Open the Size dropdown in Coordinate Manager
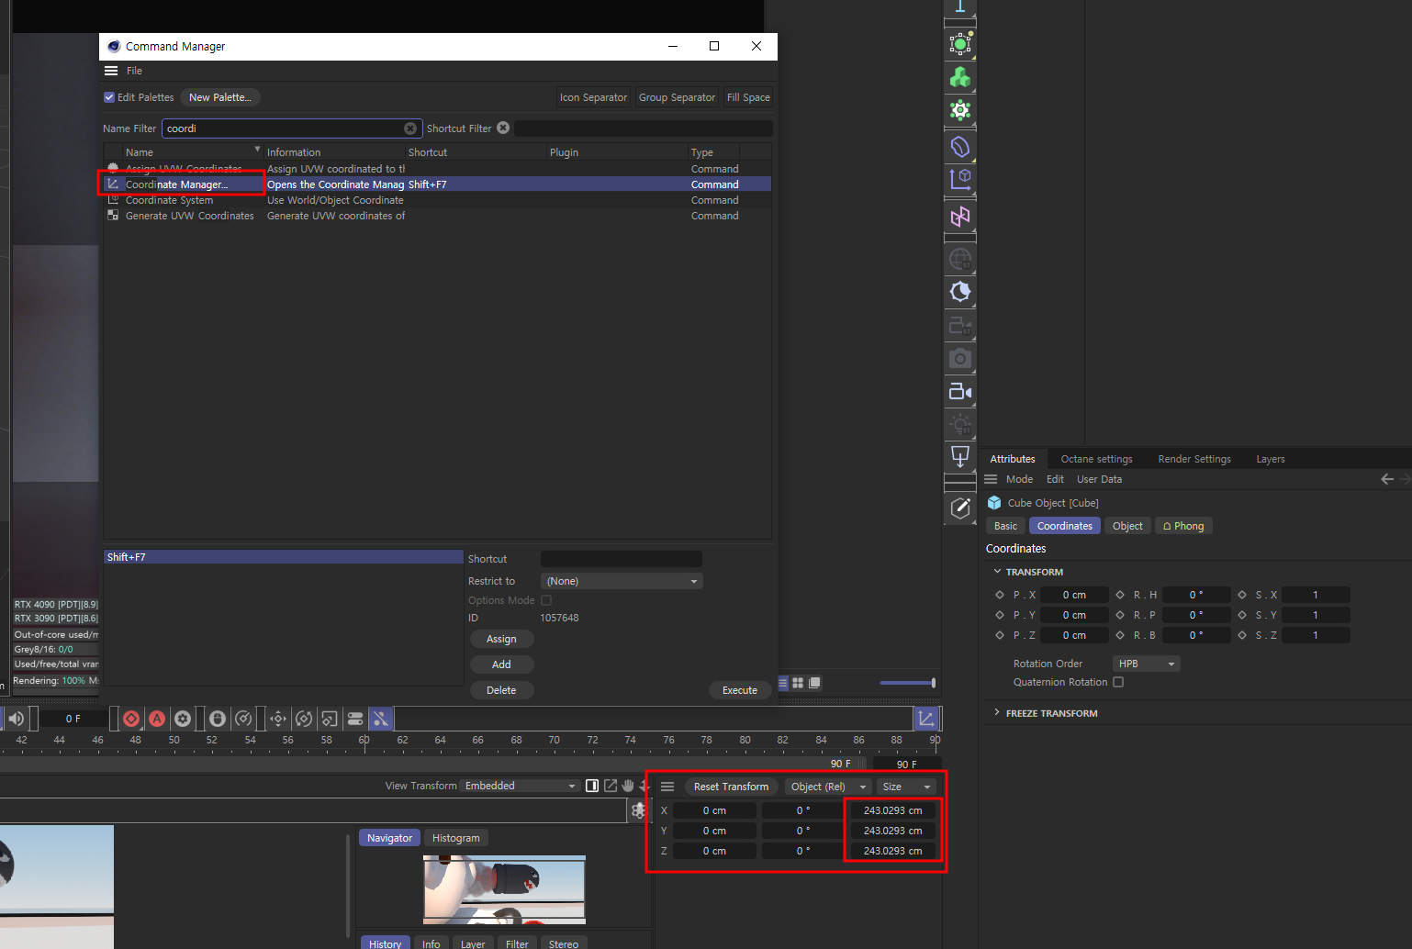This screenshot has height=949, width=1412. tap(906, 787)
